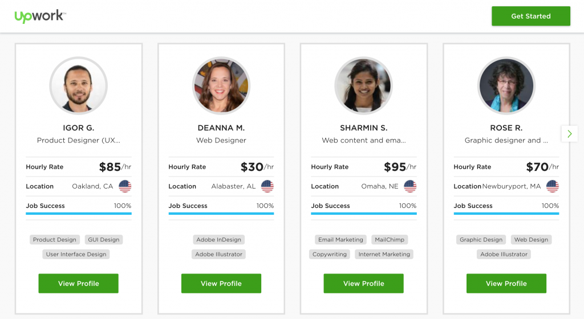Click the US flag on Deanna M.'s card
Viewport: 584px width, 319px height.
tap(267, 186)
